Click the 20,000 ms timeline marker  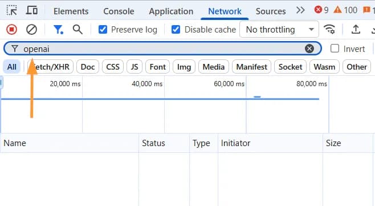tap(65, 83)
